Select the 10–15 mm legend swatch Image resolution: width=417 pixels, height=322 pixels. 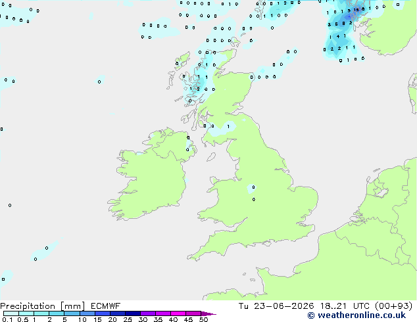pos(87,313)
